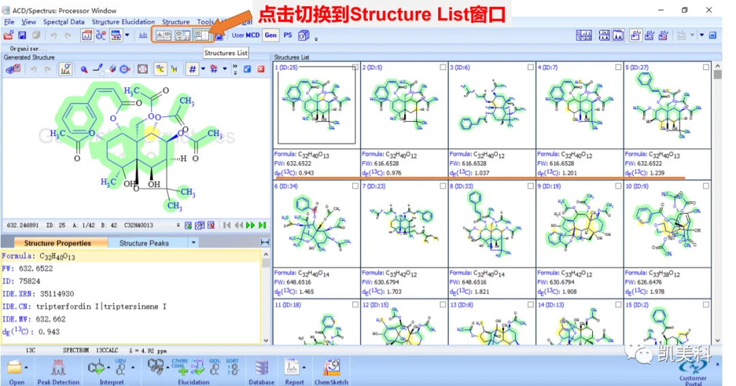This screenshot has width=736, height=386.
Task: Toggle the atom numbering # icon
Action: point(192,69)
